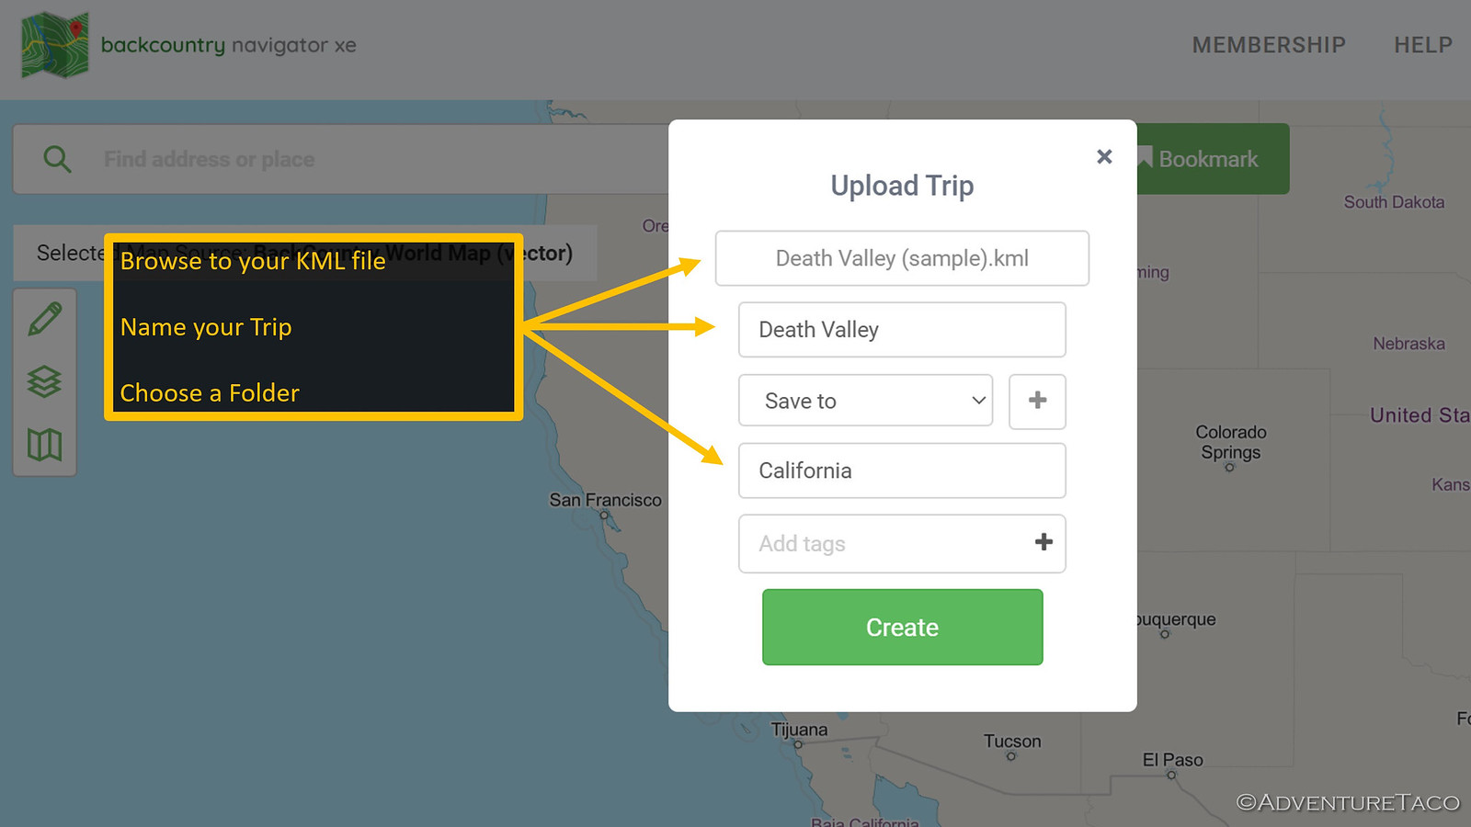This screenshot has width=1471, height=827.
Task: Click the Colorado Springs map label
Action: point(1230,442)
